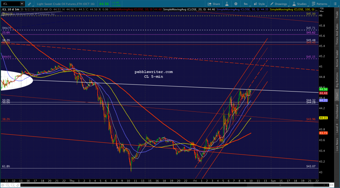Click the green 44.56 price bubble on axis
340x188 pixels.
coord(323,89)
